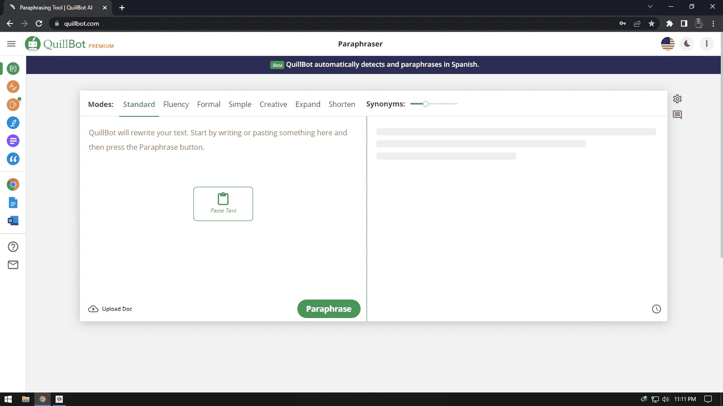Click into the input text area placeholder

218,140
